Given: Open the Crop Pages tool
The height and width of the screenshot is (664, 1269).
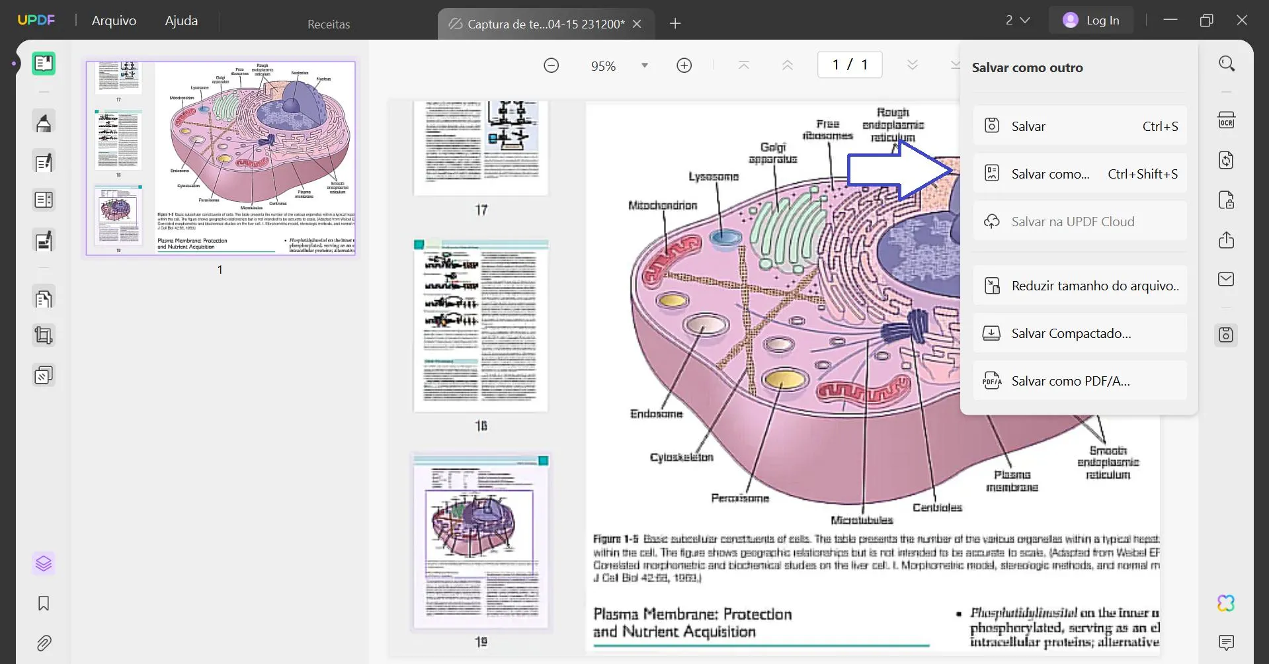Looking at the screenshot, I should [44, 335].
